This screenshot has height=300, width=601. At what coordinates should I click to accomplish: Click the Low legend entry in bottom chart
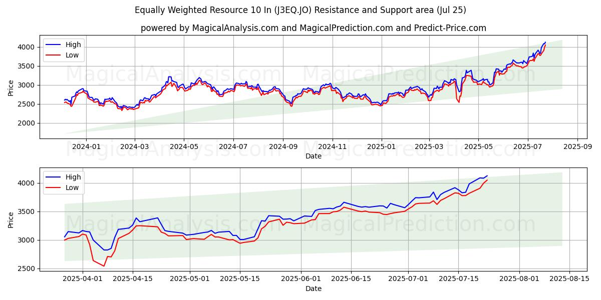[64, 187]
